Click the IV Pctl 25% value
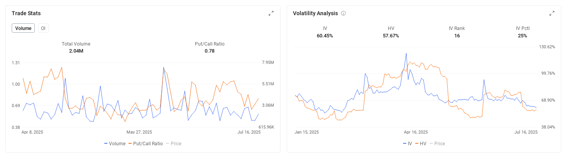This screenshot has height=155, width=566. point(523,36)
